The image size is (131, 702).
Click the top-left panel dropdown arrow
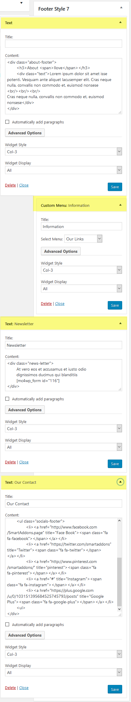click(x=21, y=3)
